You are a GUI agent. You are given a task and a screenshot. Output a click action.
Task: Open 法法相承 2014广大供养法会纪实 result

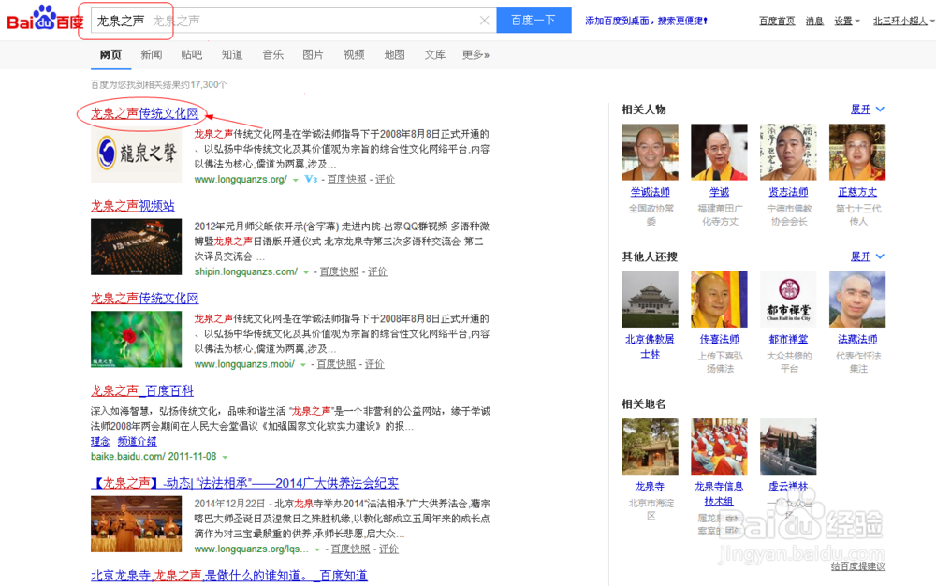coord(244,483)
